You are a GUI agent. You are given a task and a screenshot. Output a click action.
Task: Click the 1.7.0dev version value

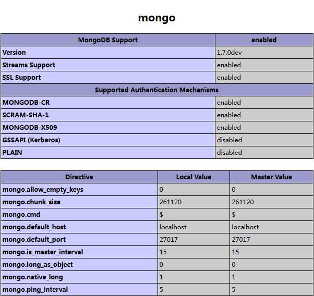(228, 53)
